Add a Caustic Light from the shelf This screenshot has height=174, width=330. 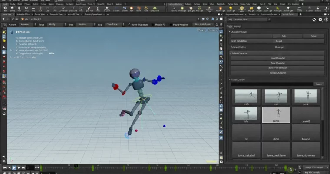pos(267,9)
